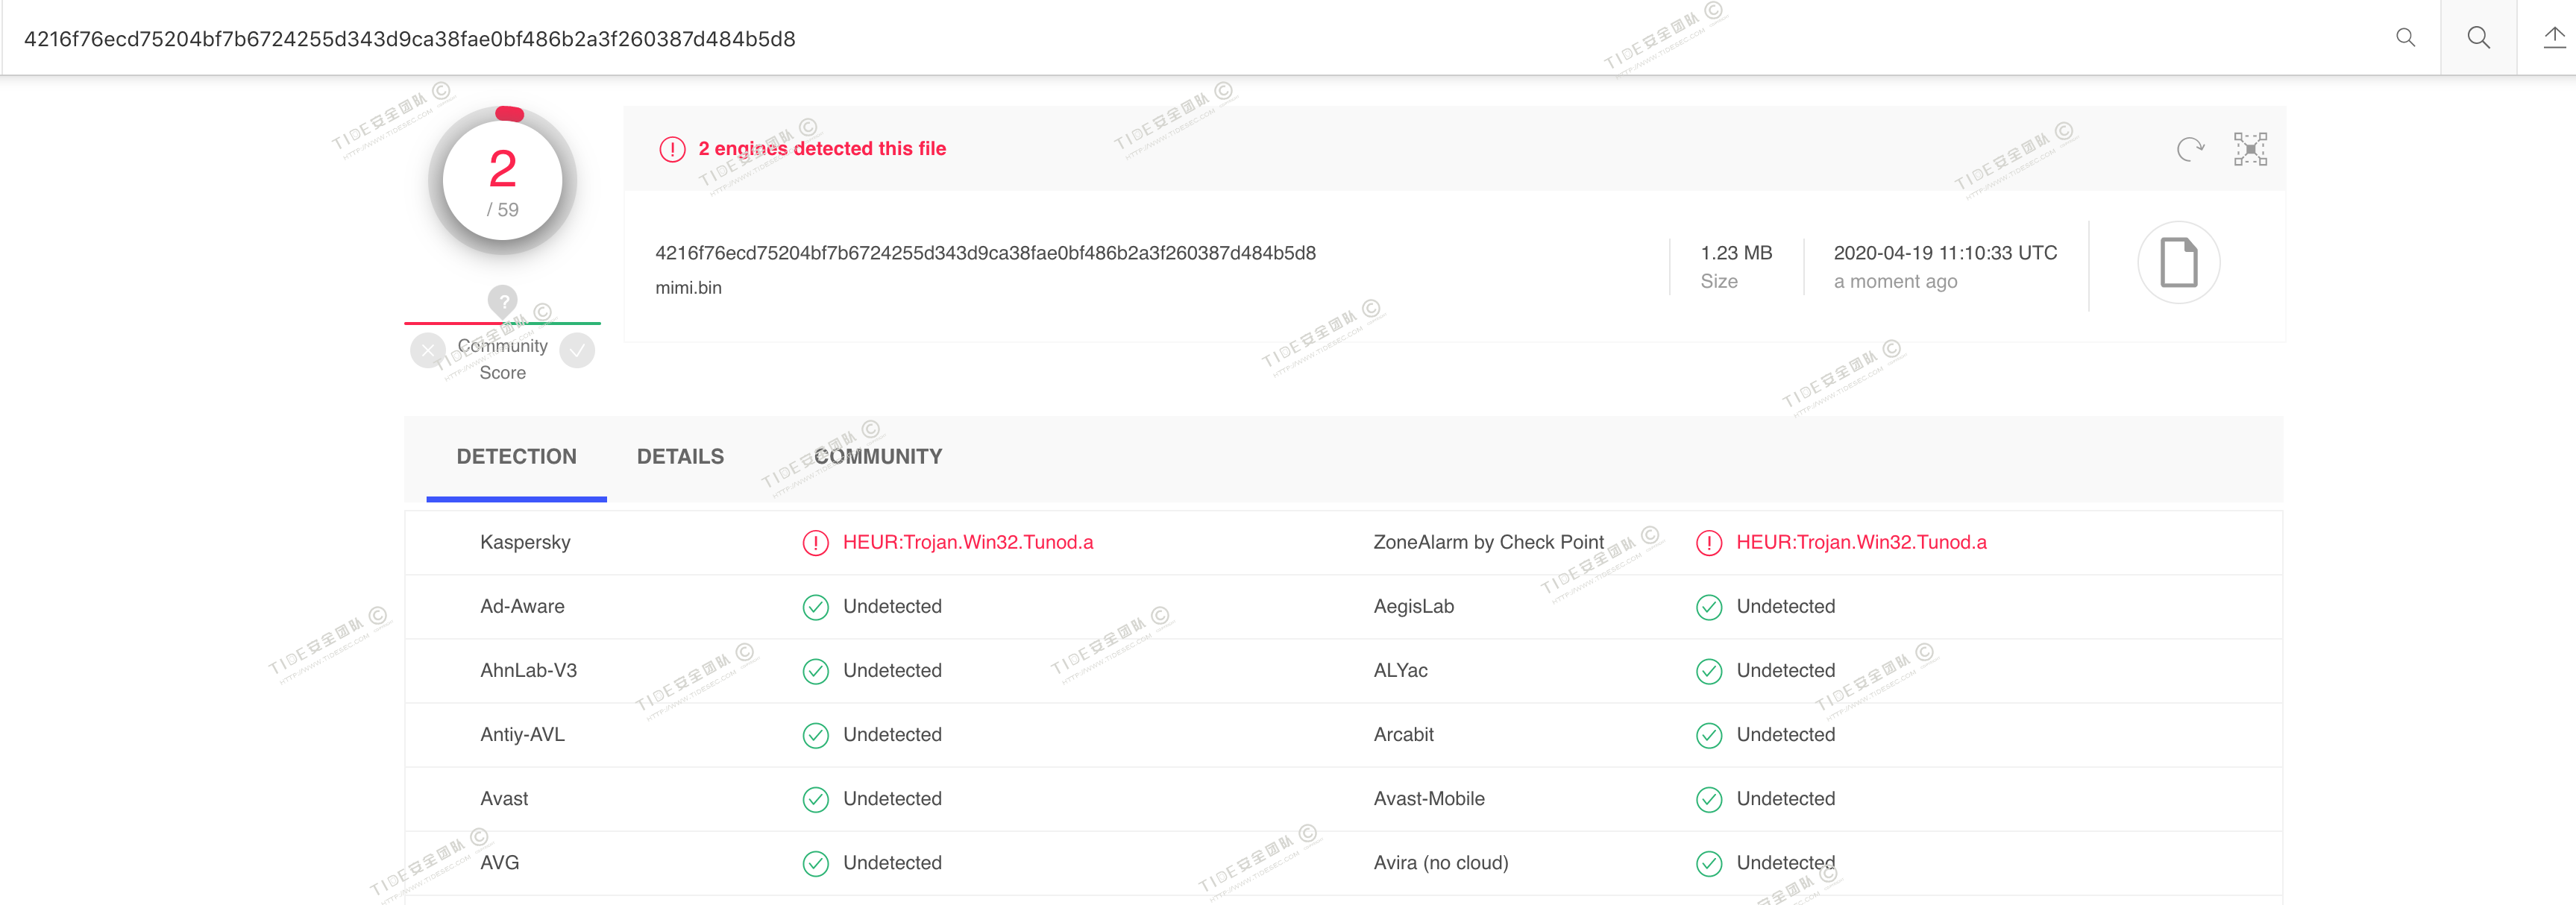Click the upload file icon
Viewport: 2576px width, 905px height.
(x=2554, y=38)
